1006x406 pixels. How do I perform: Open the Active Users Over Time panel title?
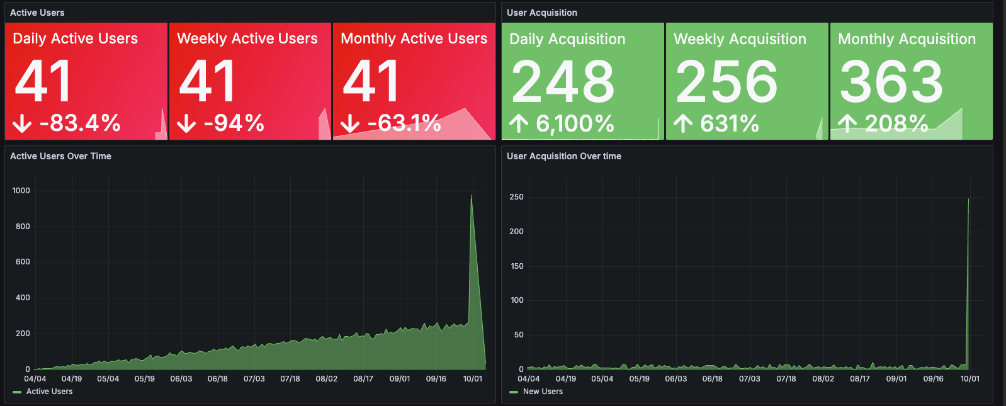tap(60, 156)
